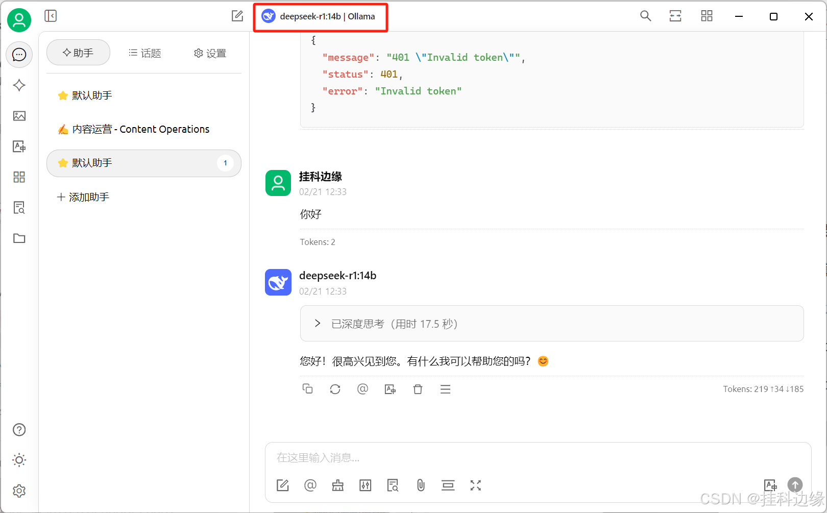This screenshot has width=827, height=513.
Task: Minimize the application window
Action: point(739,16)
